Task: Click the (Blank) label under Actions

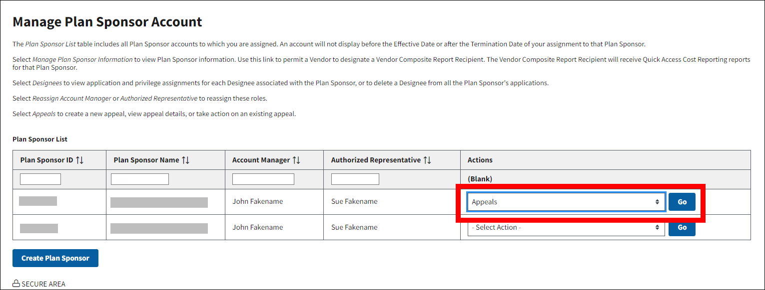Action: (480, 179)
